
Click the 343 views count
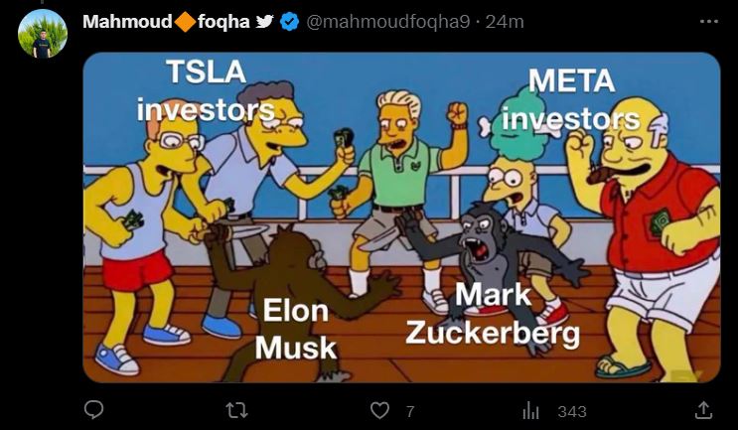572,412
